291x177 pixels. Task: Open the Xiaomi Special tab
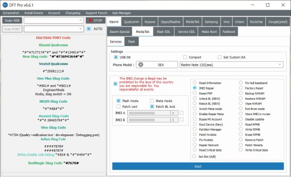click(119, 31)
